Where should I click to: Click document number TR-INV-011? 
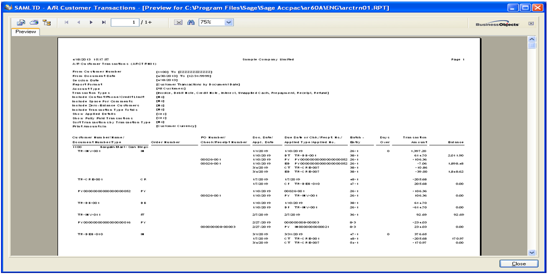pyautogui.click(x=89, y=214)
